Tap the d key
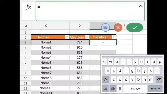The image size is (167, 94). coord(120,71)
